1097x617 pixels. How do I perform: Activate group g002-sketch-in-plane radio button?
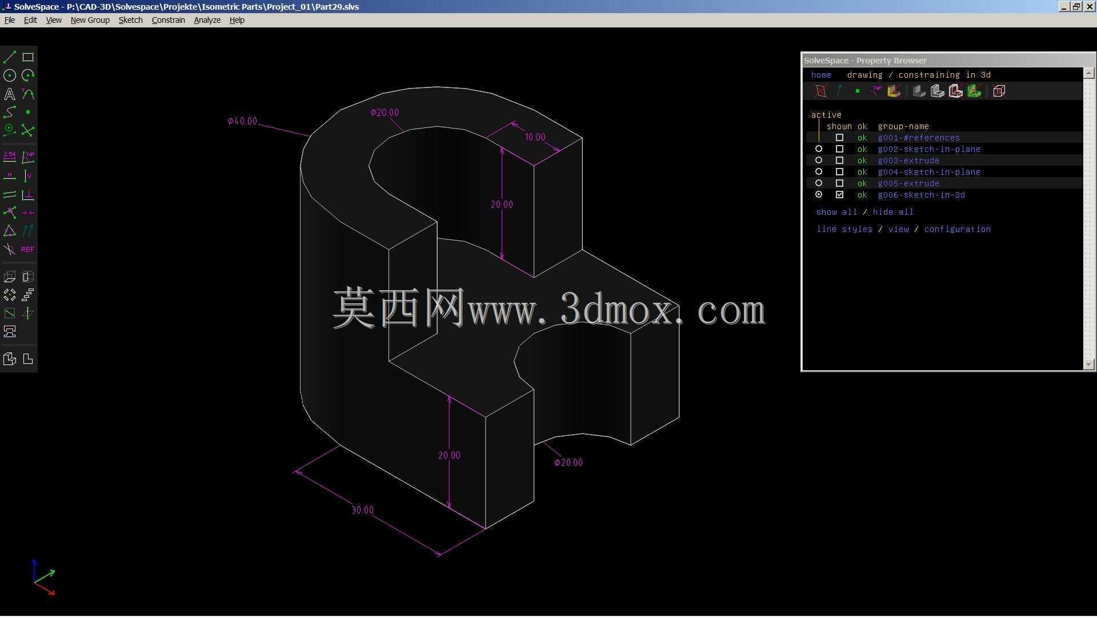coord(819,149)
